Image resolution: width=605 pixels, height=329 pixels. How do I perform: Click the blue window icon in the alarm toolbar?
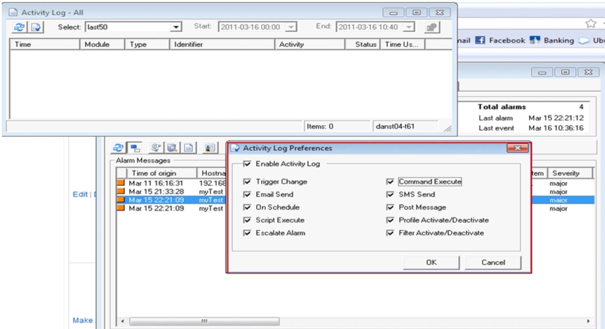click(x=135, y=148)
